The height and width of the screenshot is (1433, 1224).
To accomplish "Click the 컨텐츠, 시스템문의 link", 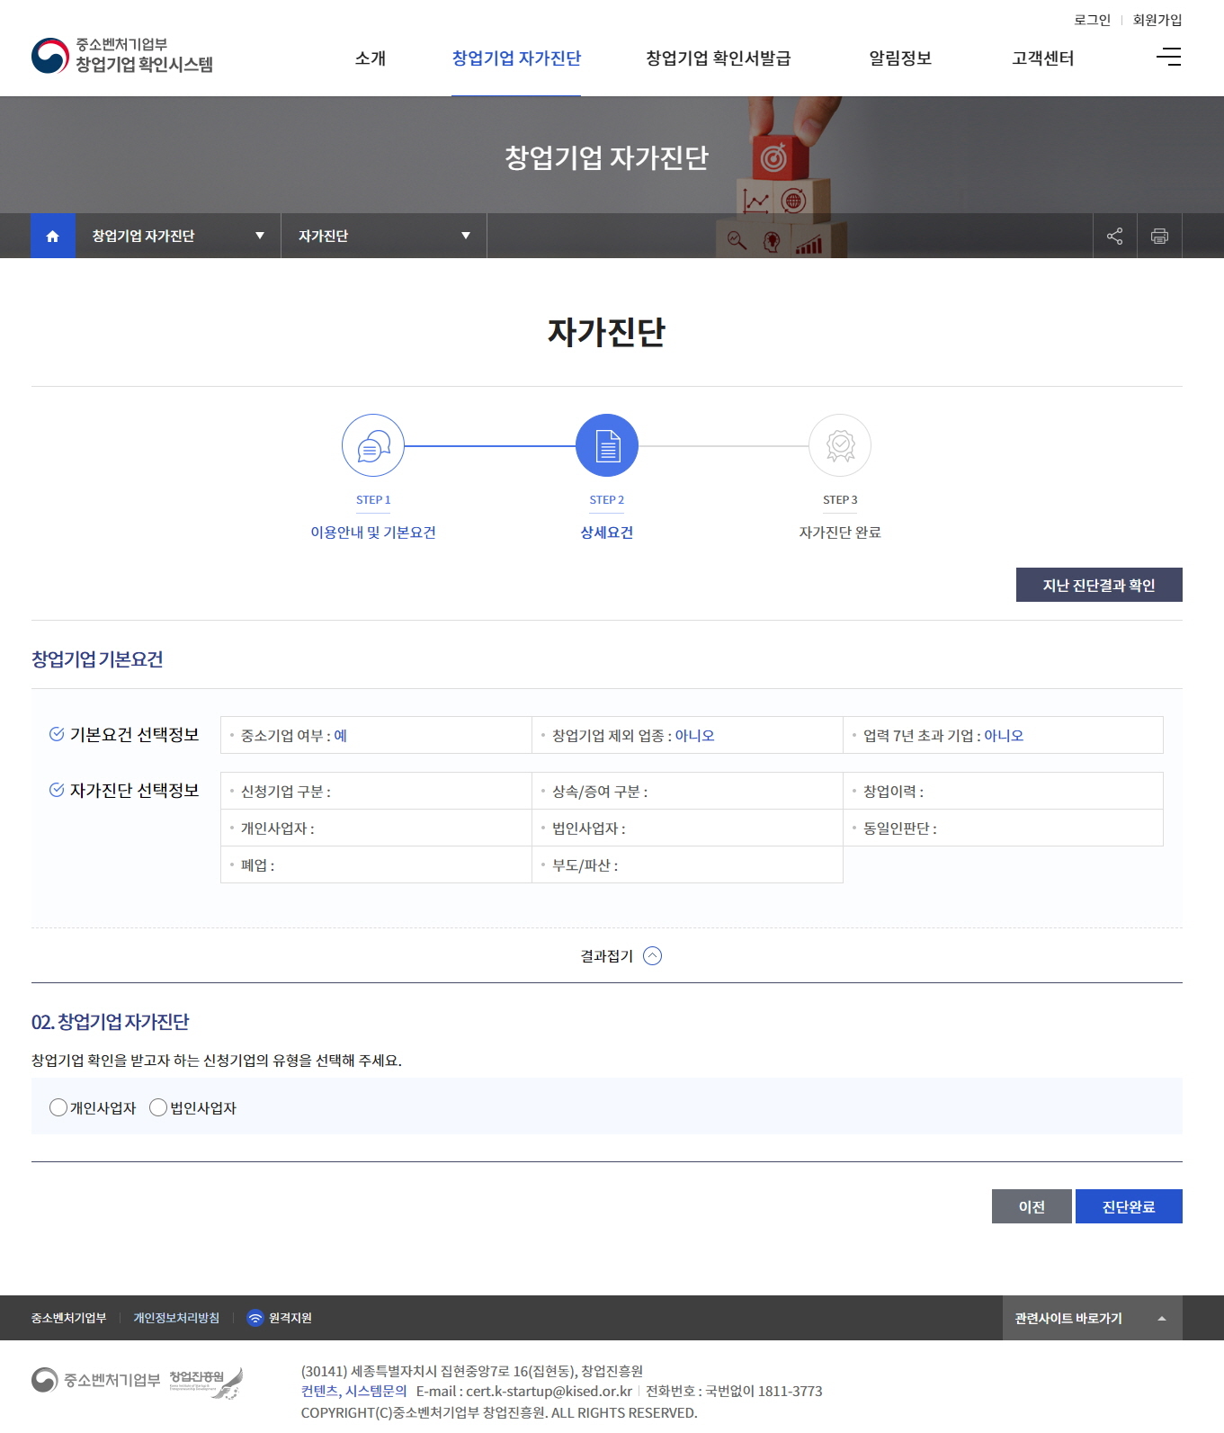I will click(354, 1391).
